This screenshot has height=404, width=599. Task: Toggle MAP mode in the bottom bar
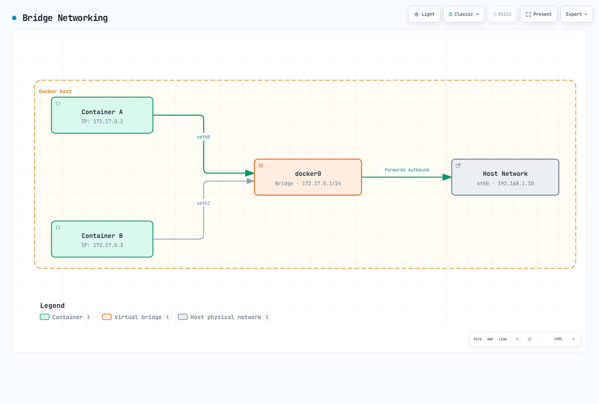(x=490, y=339)
